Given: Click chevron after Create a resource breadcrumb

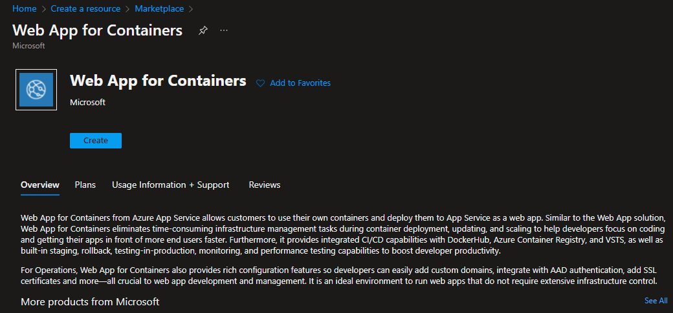Looking at the screenshot, I should (128, 9).
